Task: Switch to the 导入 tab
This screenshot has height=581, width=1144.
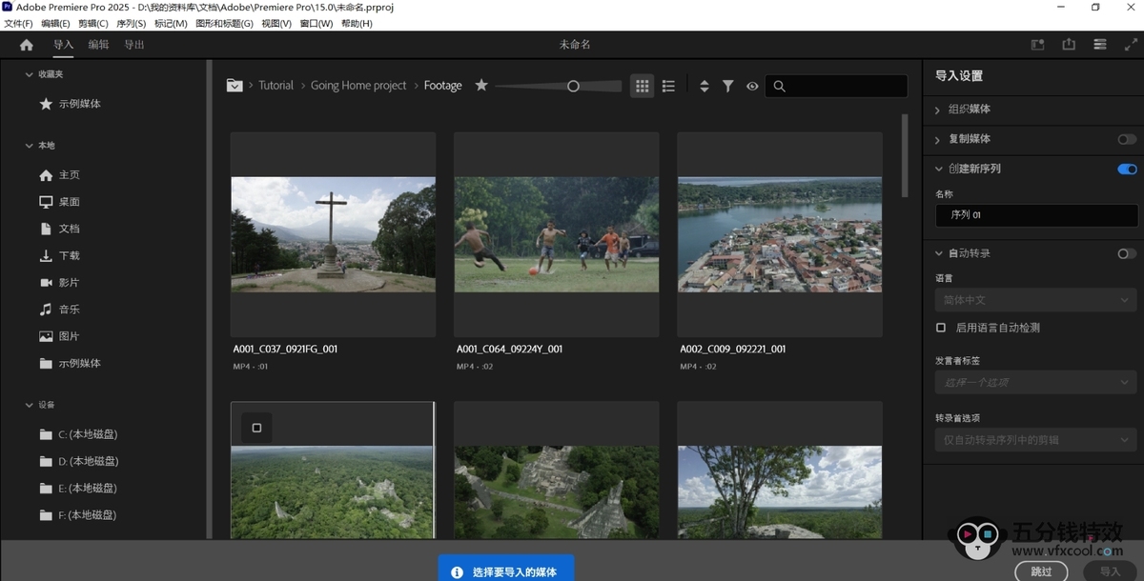Action: coord(63,45)
